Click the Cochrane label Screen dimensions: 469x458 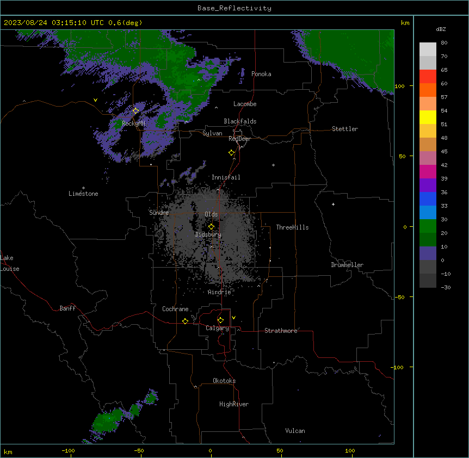pyautogui.click(x=175, y=309)
